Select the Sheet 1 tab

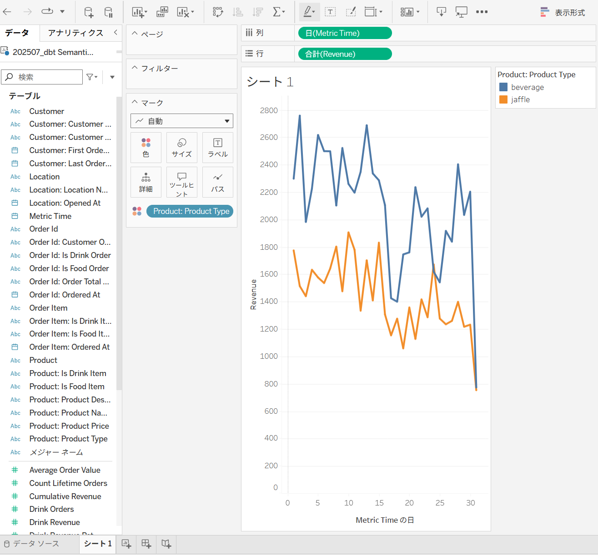(x=97, y=544)
